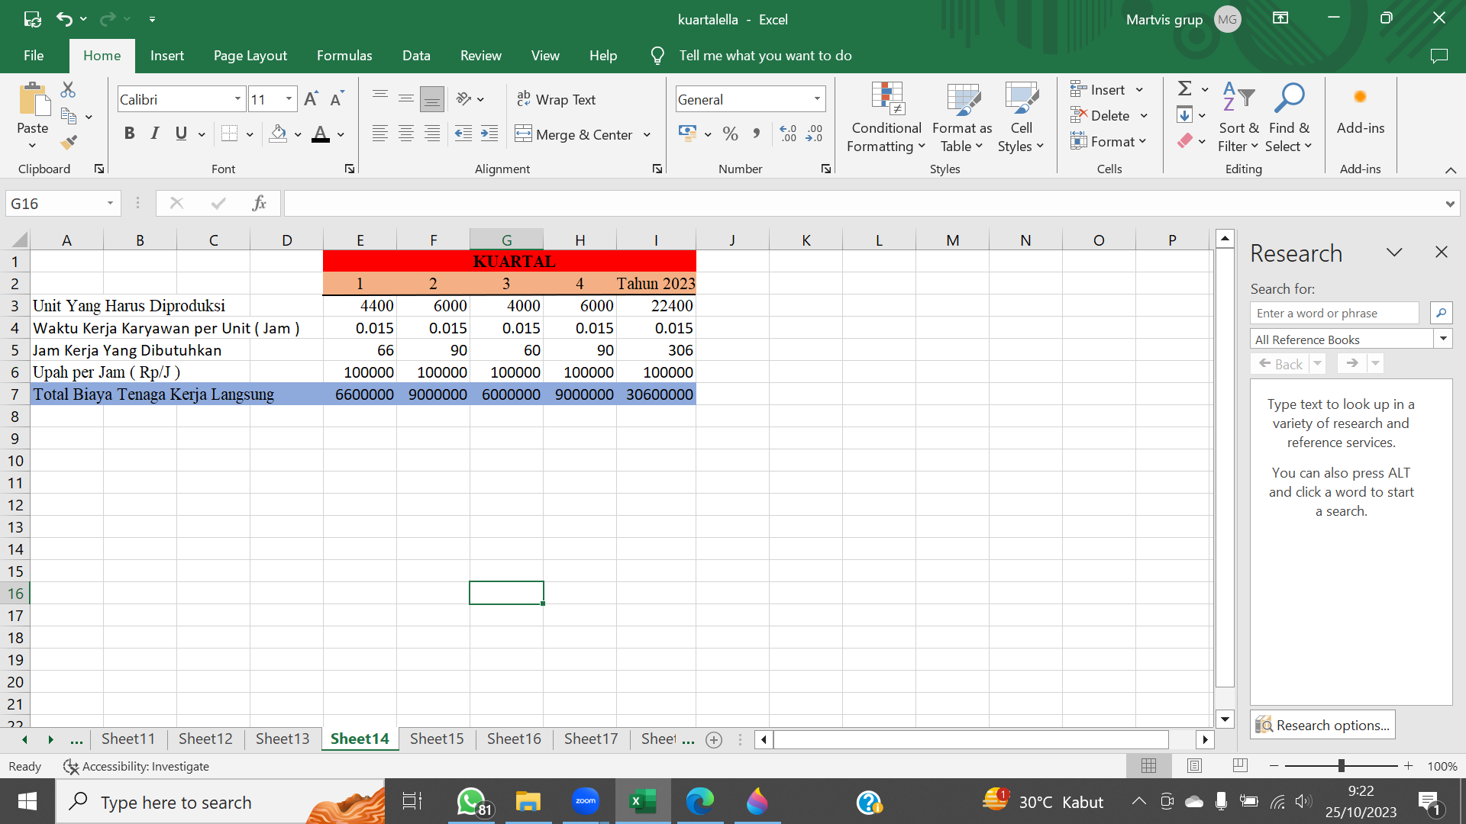The width and height of the screenshot is (1466, 824).
Task: Click the Research search phrase input field
Action: tap(1334, 313)
